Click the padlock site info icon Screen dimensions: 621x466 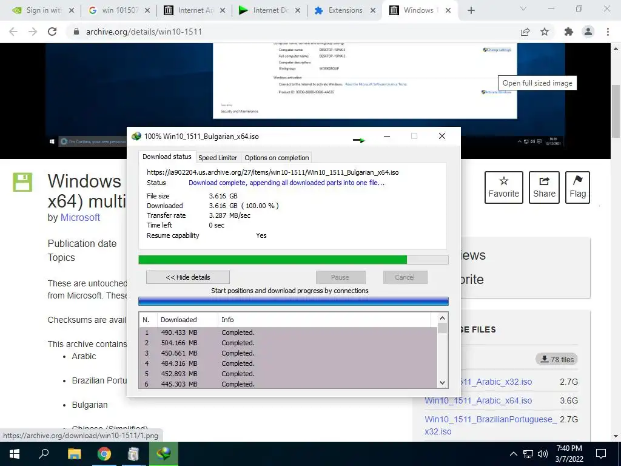pos(76,32)
